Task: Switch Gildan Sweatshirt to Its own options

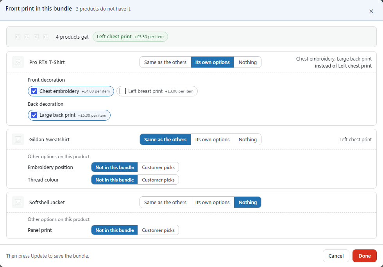Action: point(212,140)
